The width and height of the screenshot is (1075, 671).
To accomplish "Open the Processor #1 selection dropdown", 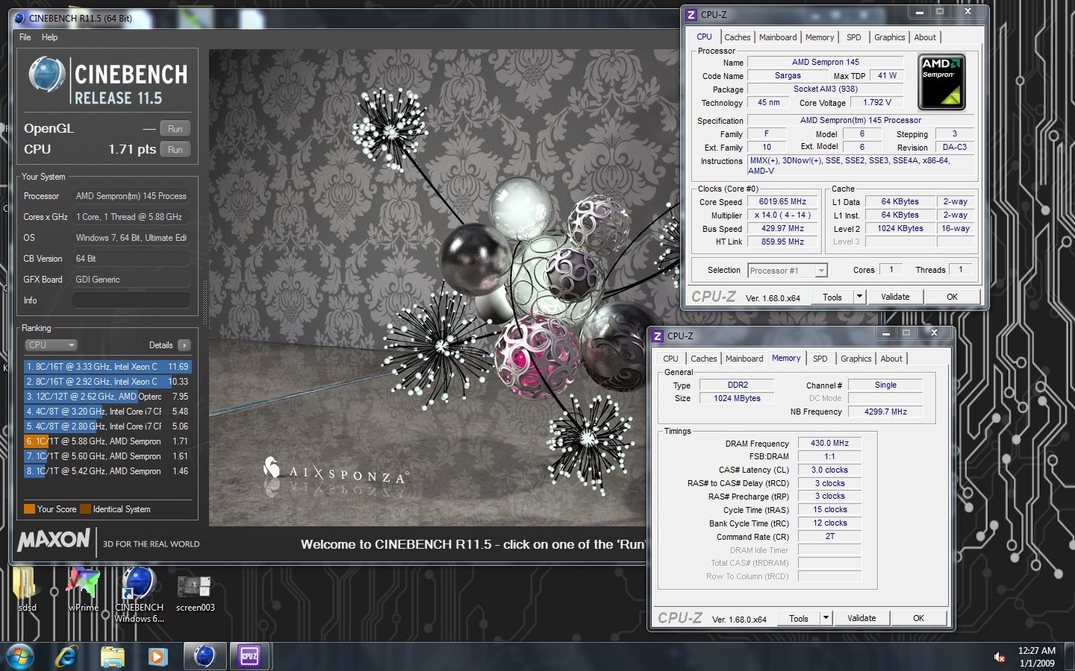I will (788, 271).
